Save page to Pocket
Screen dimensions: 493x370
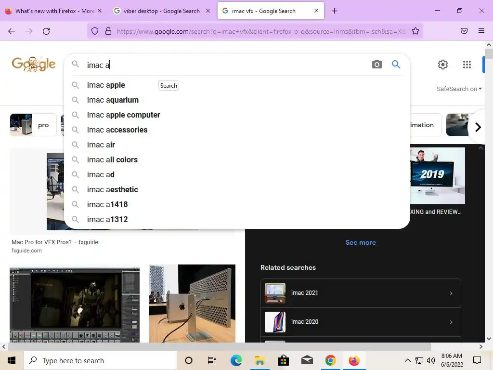[x=464, y=31]
